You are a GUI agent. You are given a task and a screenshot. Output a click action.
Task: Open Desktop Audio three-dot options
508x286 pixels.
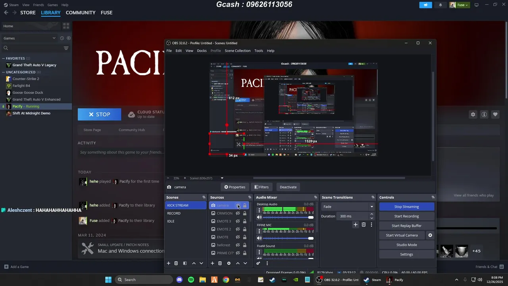click(259, 211)
